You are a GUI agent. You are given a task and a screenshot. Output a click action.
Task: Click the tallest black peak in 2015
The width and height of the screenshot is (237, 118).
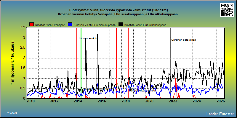click(x=98, y=35)
